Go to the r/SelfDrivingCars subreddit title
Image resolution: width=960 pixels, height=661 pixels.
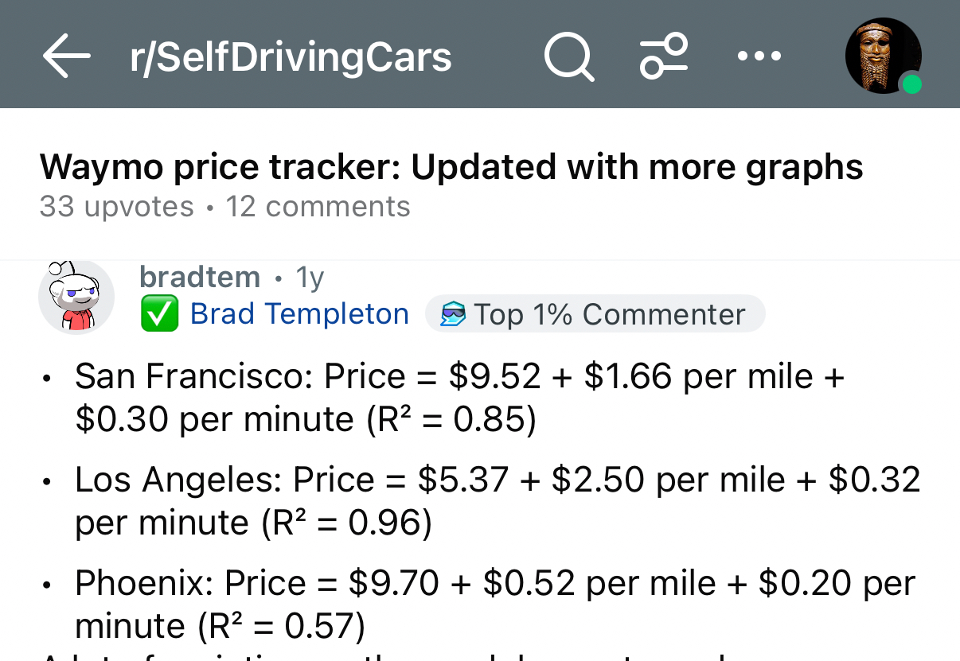click(291, 57)
